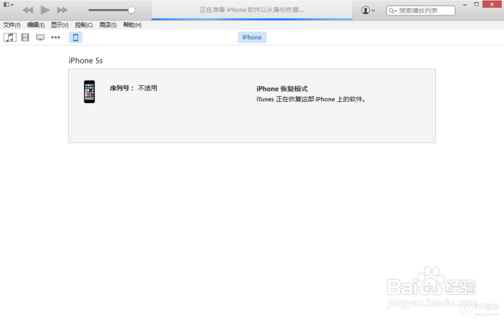Switch to the Movies library icon
This screenshot has height=320, width=504.
click(x=25, y=38)
